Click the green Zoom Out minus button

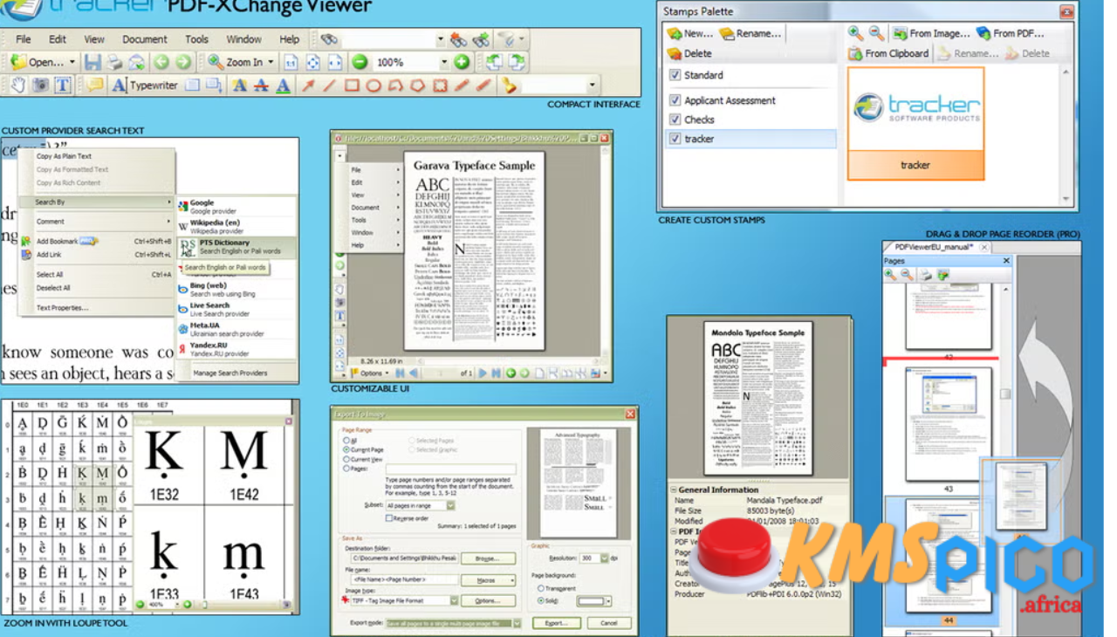359,62
